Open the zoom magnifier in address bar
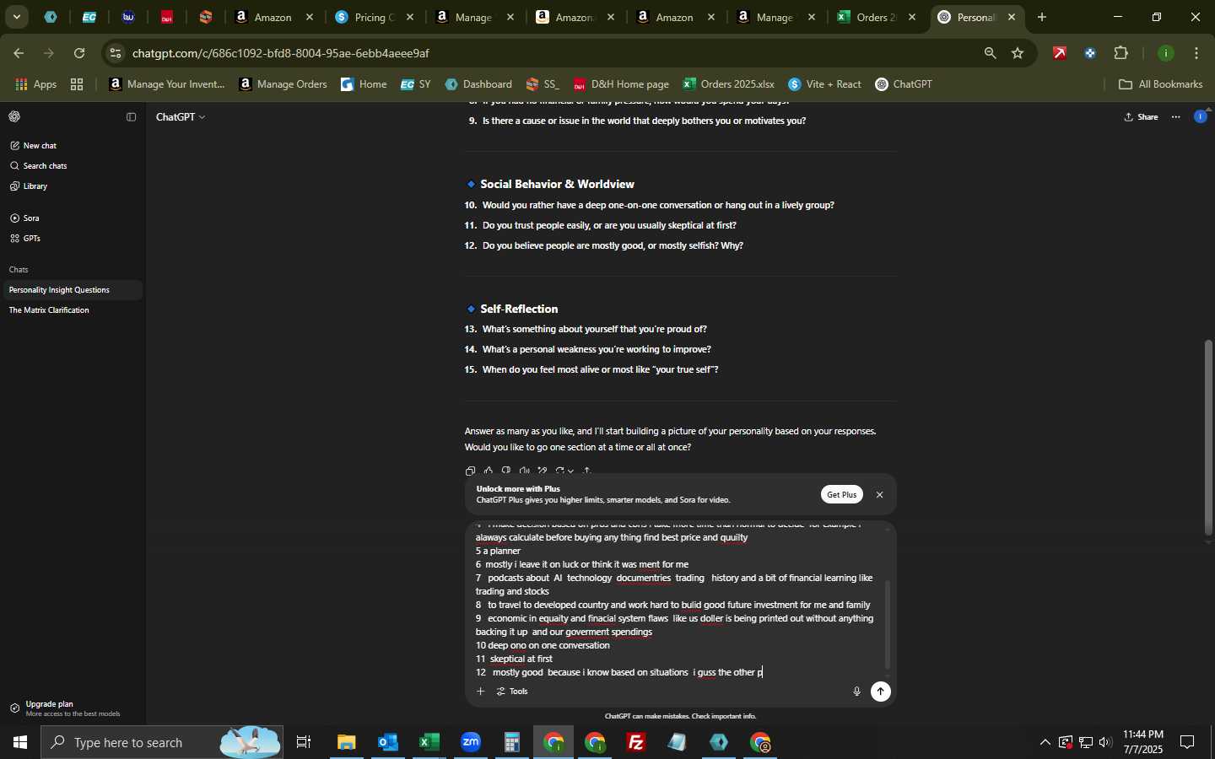This screenshot has width=1215, height=759. point(990,53)
